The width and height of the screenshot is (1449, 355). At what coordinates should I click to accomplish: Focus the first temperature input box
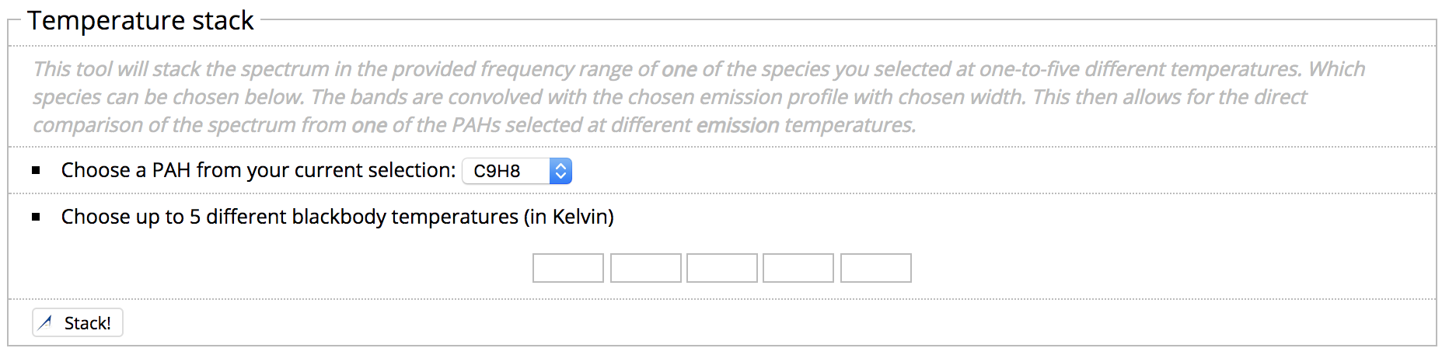point(568,268)
